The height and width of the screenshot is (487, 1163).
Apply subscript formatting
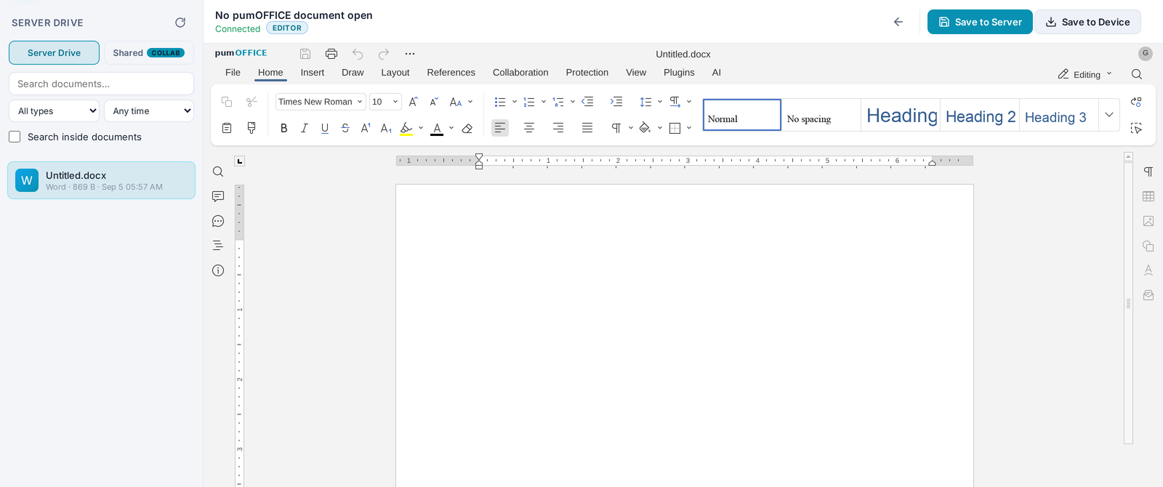point(386,128)
